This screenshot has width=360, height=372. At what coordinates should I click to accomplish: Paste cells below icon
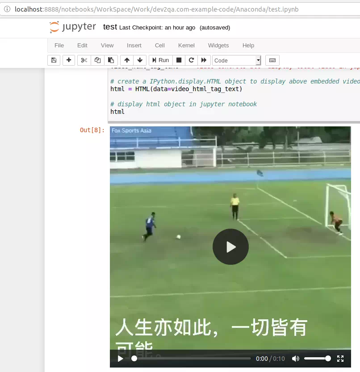111,60
